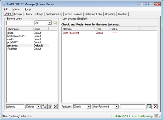This screenshot has height=120, width=163.
Task: Select user RadUser in the list
Action: [27, 49]
